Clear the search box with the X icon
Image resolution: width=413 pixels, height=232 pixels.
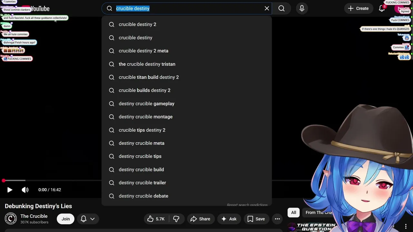267,8
